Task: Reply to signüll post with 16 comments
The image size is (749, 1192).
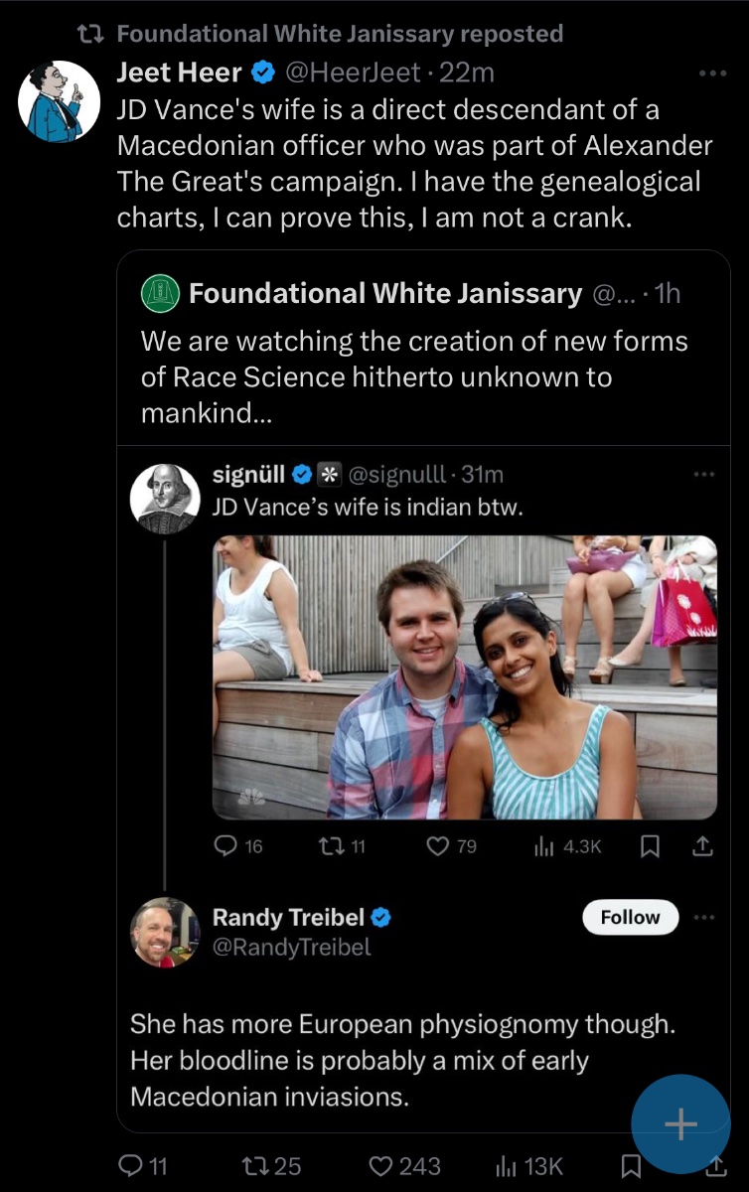Action: pos(226,846)
